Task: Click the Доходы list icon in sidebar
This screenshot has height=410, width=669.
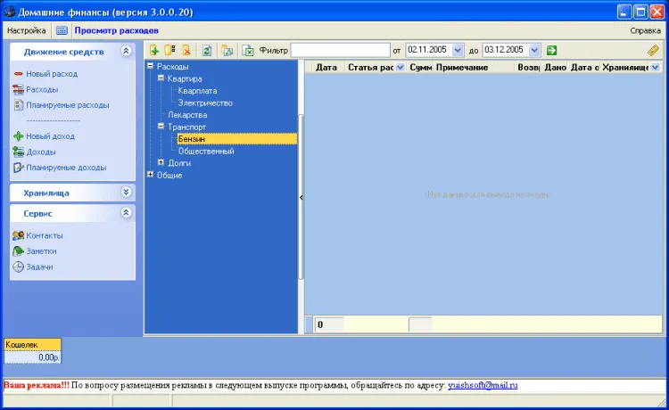Action: tap(19, 152)
